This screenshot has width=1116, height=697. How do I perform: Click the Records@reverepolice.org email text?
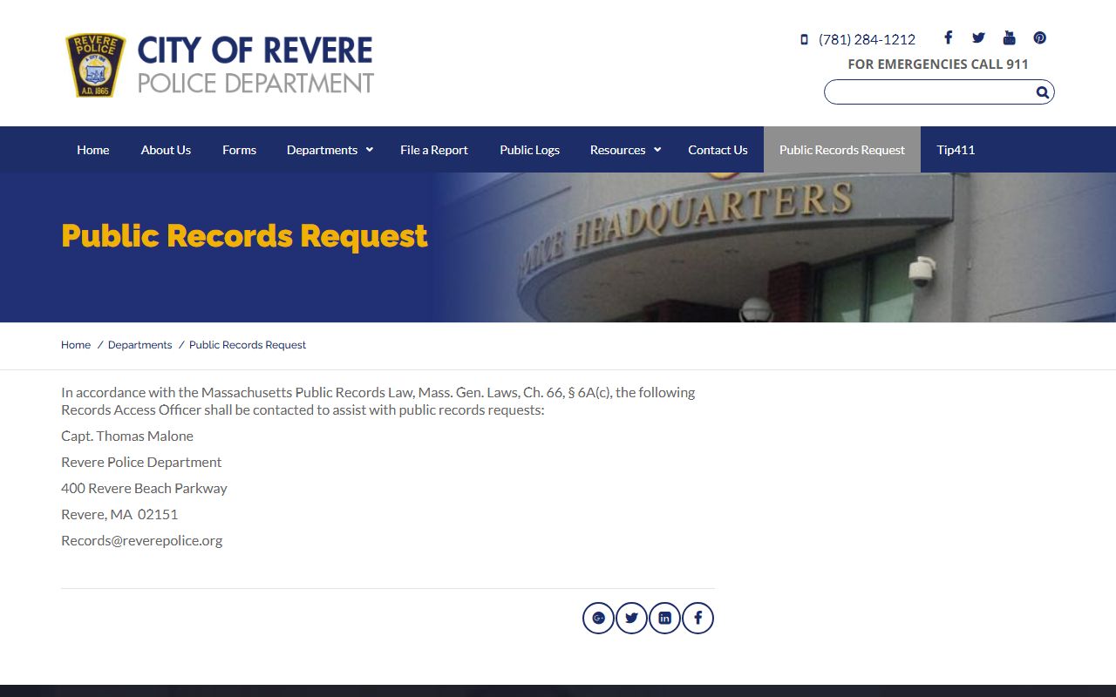[142, 540]
